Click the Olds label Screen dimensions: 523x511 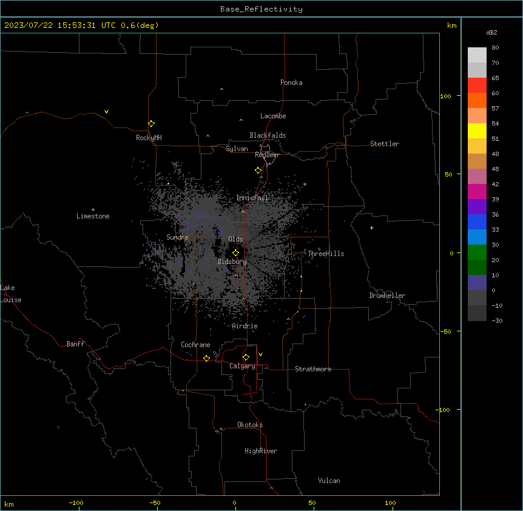[235, 239]
